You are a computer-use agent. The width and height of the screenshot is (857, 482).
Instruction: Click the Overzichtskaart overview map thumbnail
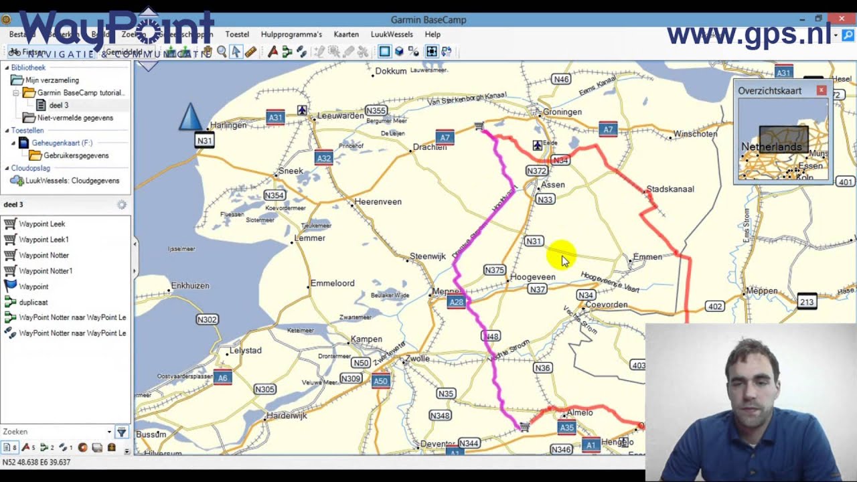(783, 139)
